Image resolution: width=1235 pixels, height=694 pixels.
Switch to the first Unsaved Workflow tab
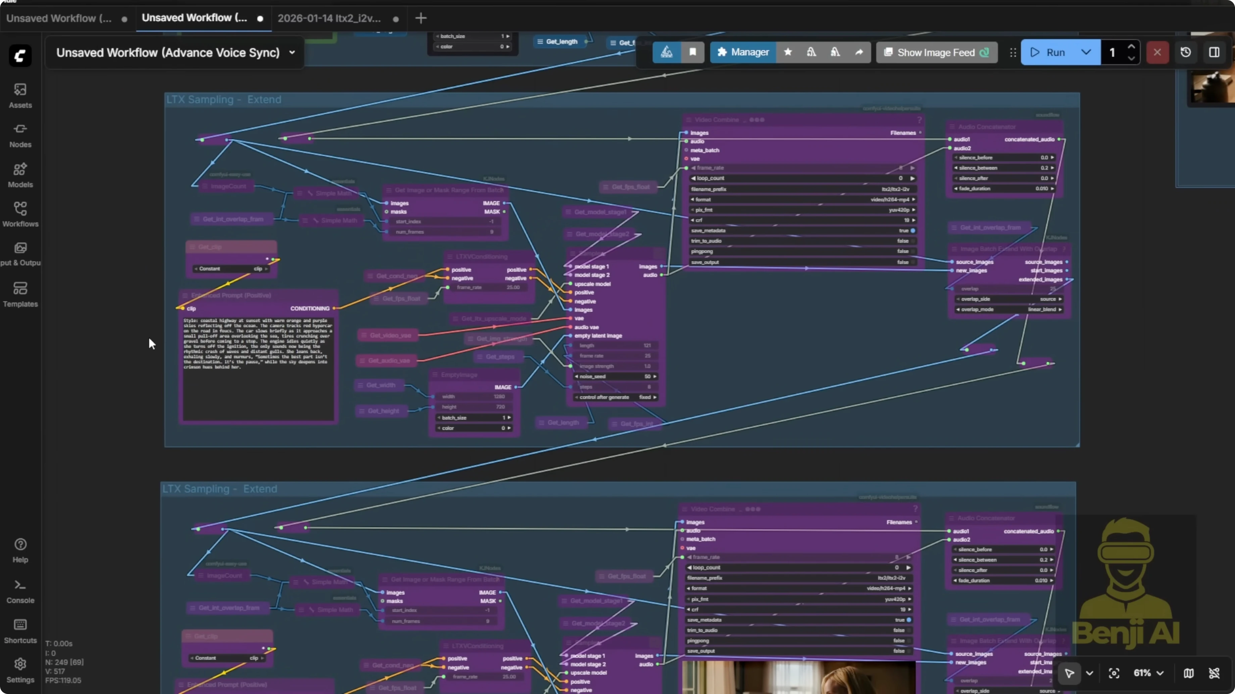point(59,18)
